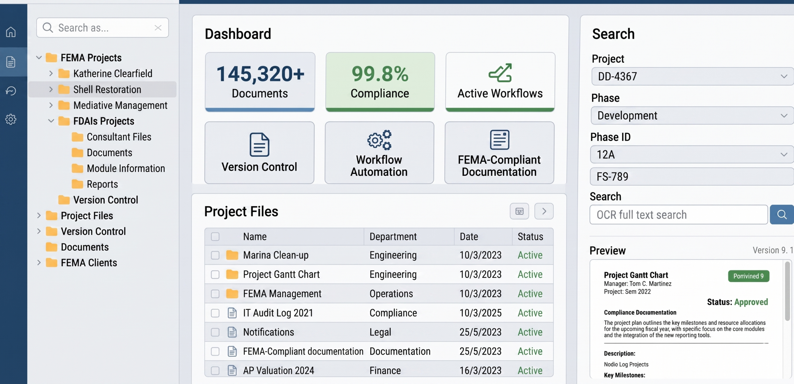
Task: Toggle the select-all checkbox in table header
Action: (x=215, y=236)
